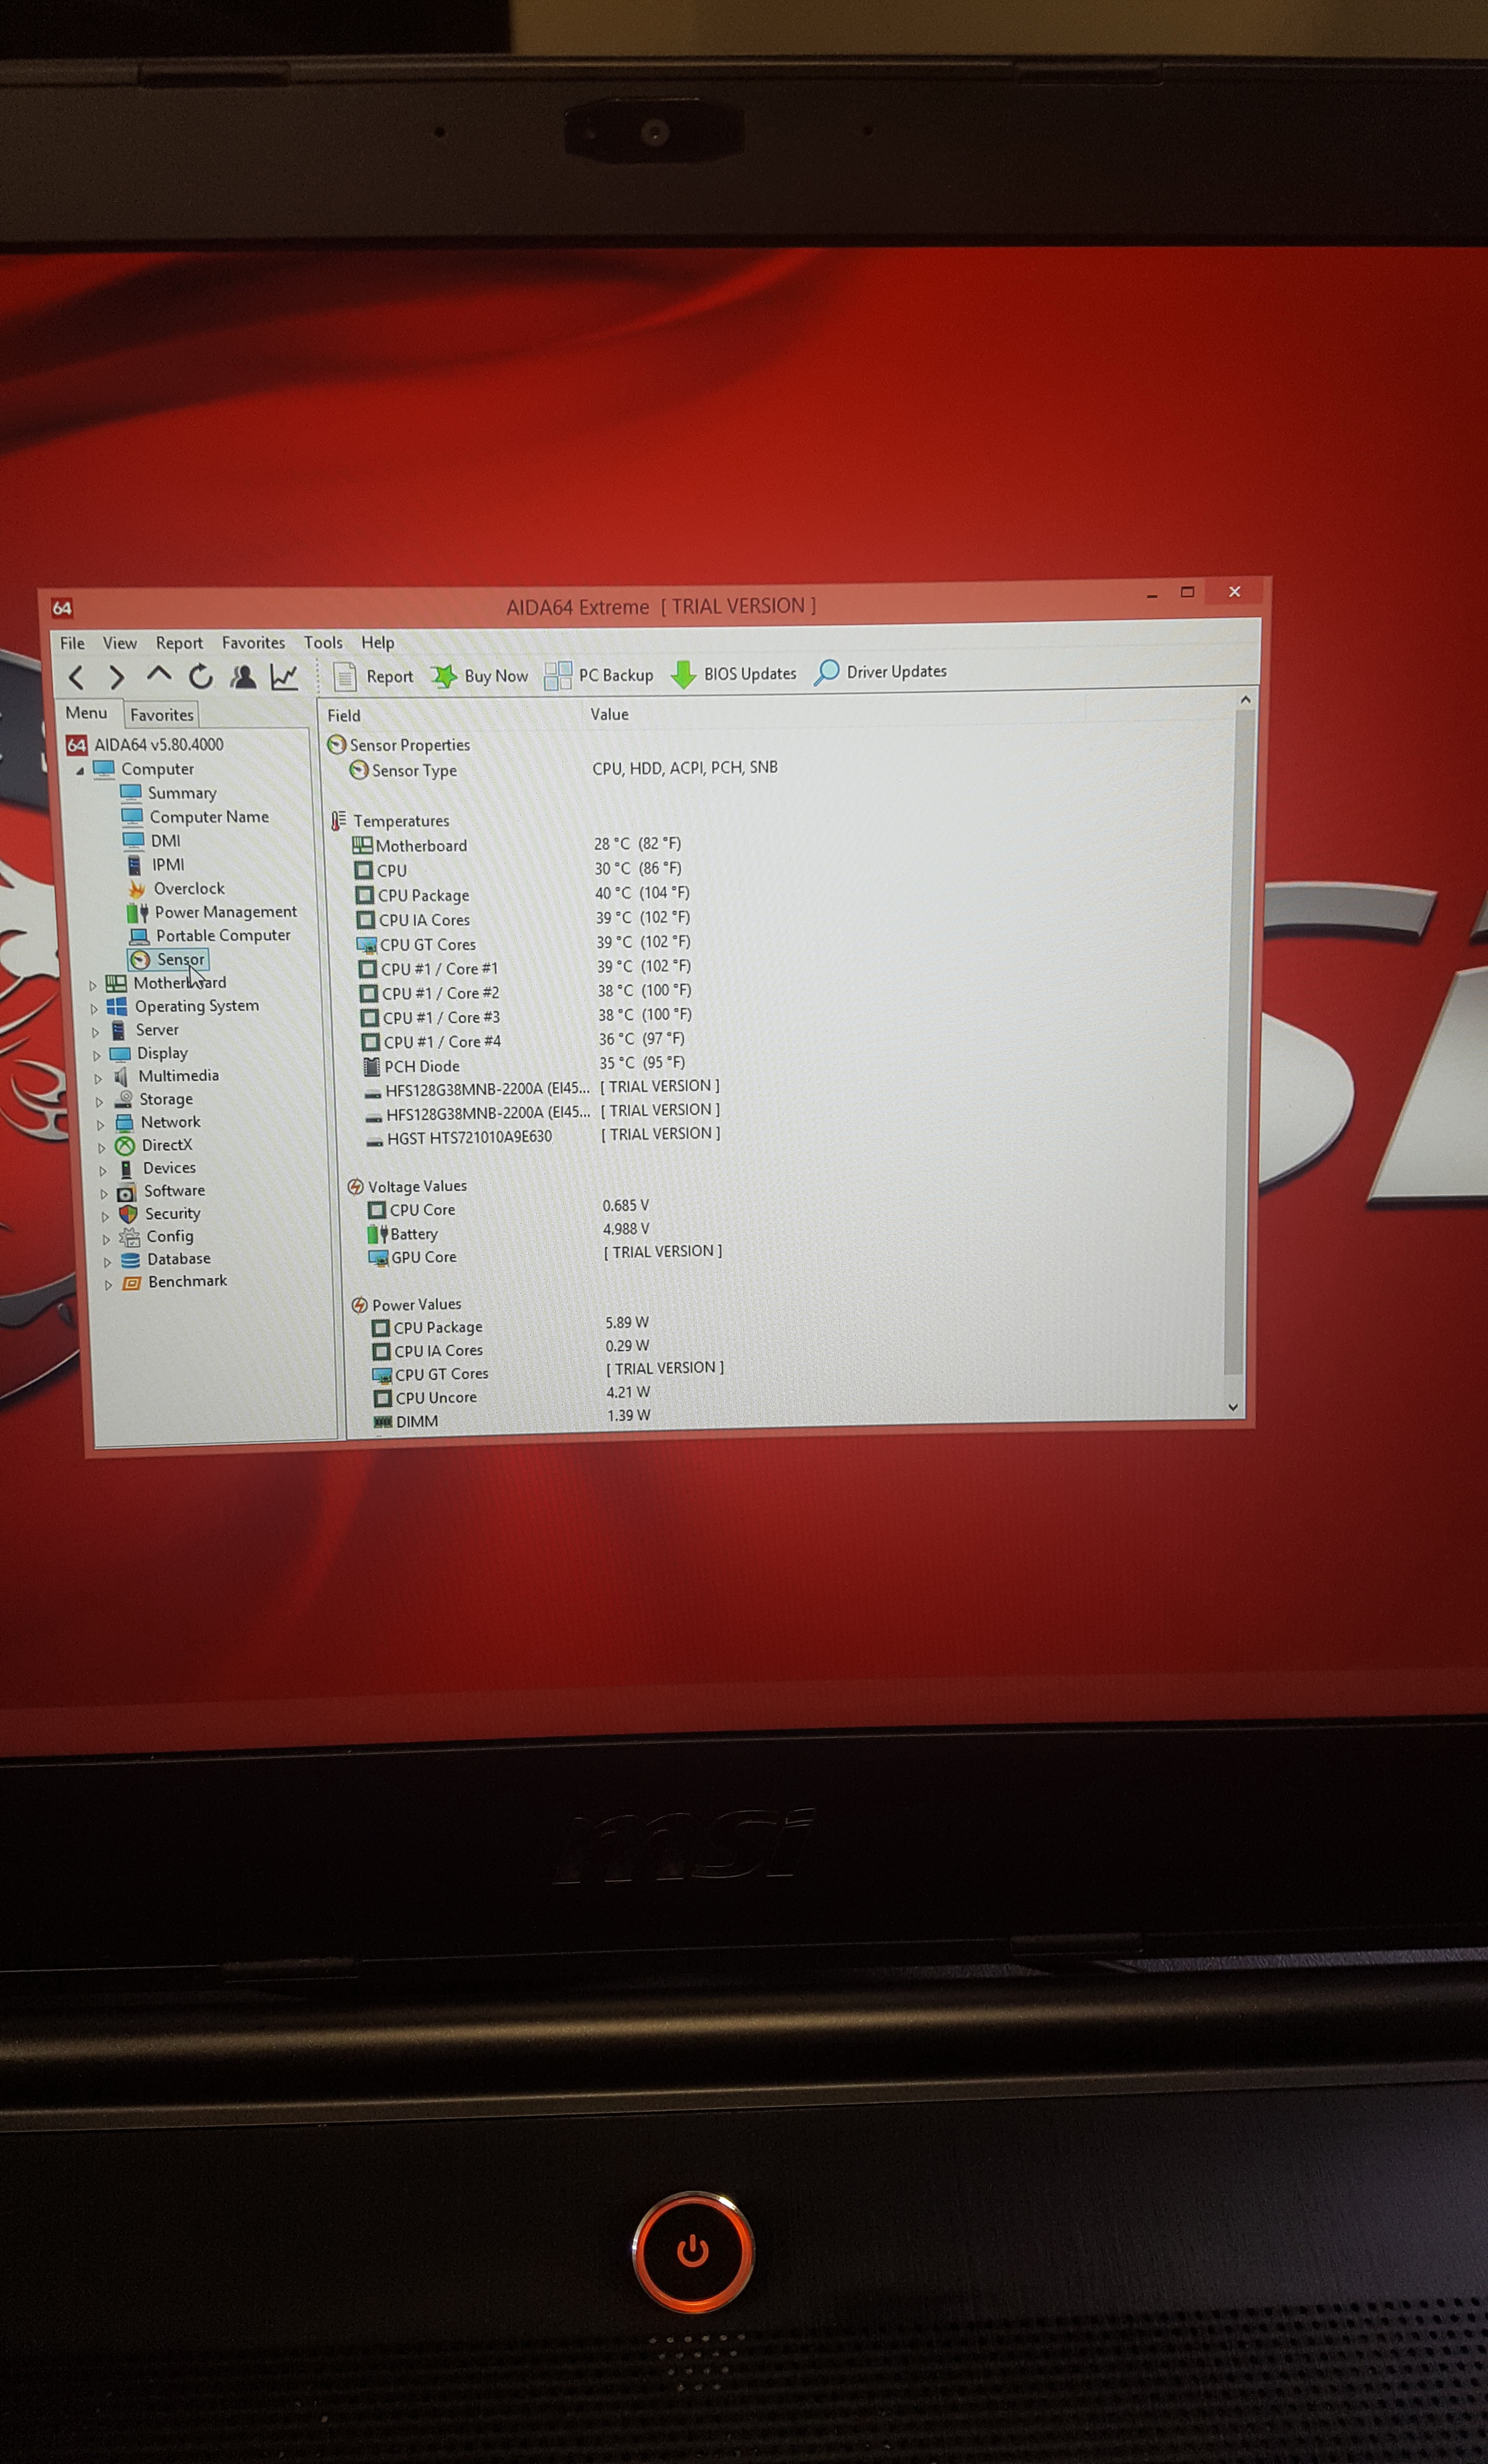Expand the Motherboard tree node
The image size is (1488, 2464).
coord(93,985)
